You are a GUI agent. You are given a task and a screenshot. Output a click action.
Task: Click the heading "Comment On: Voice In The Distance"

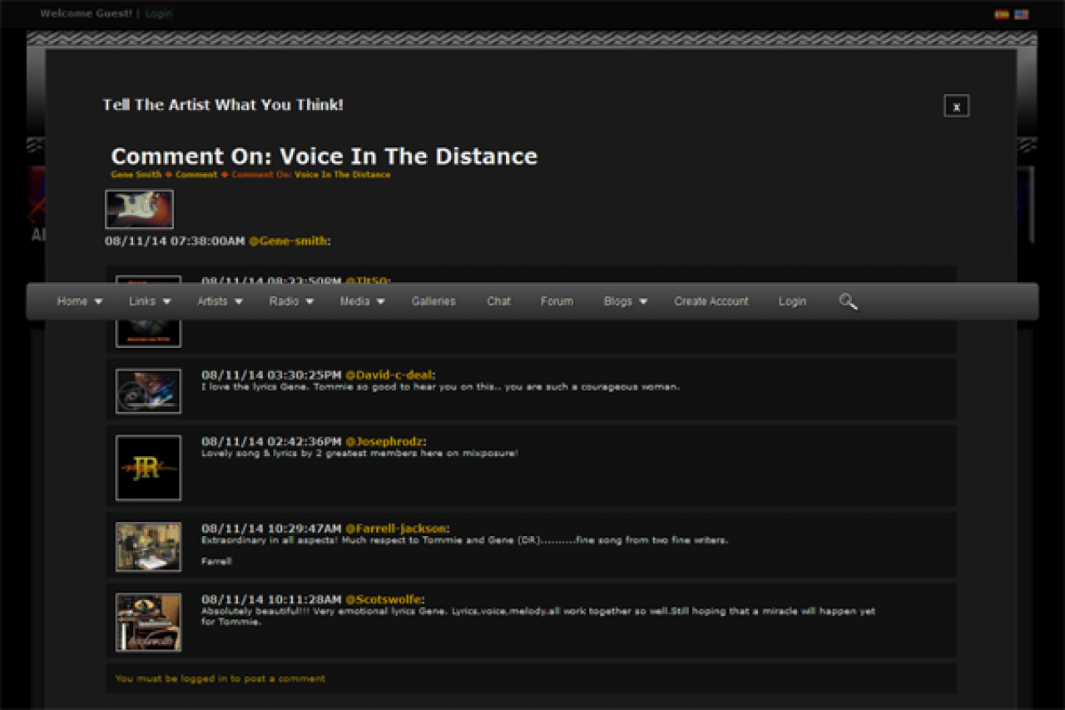point(324,156)
